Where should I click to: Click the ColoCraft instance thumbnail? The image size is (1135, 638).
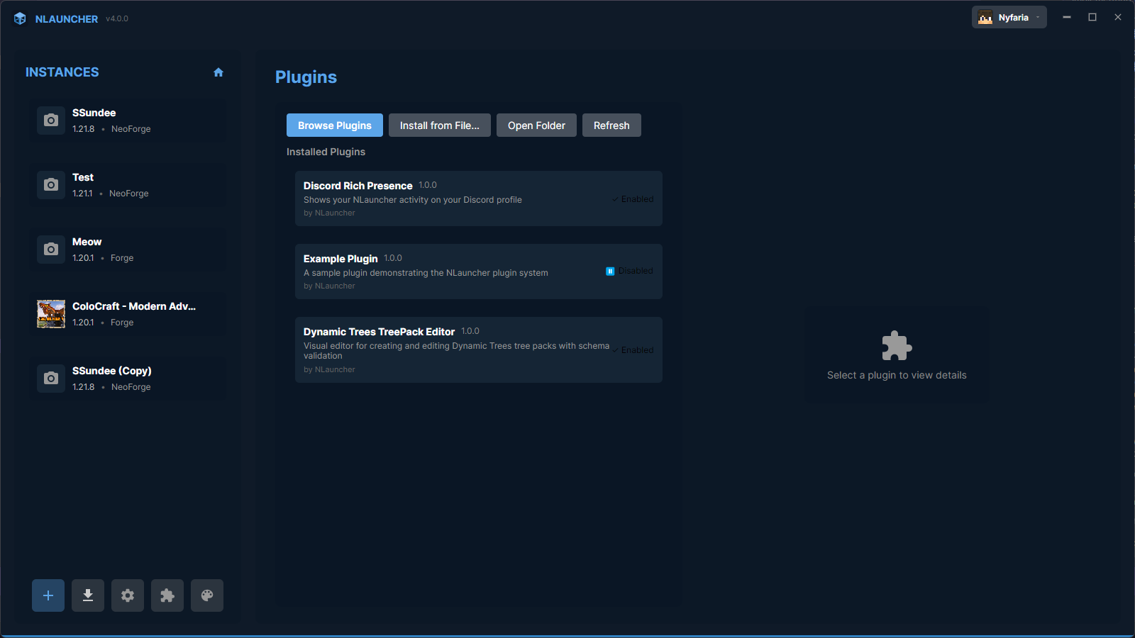[50, 314]
